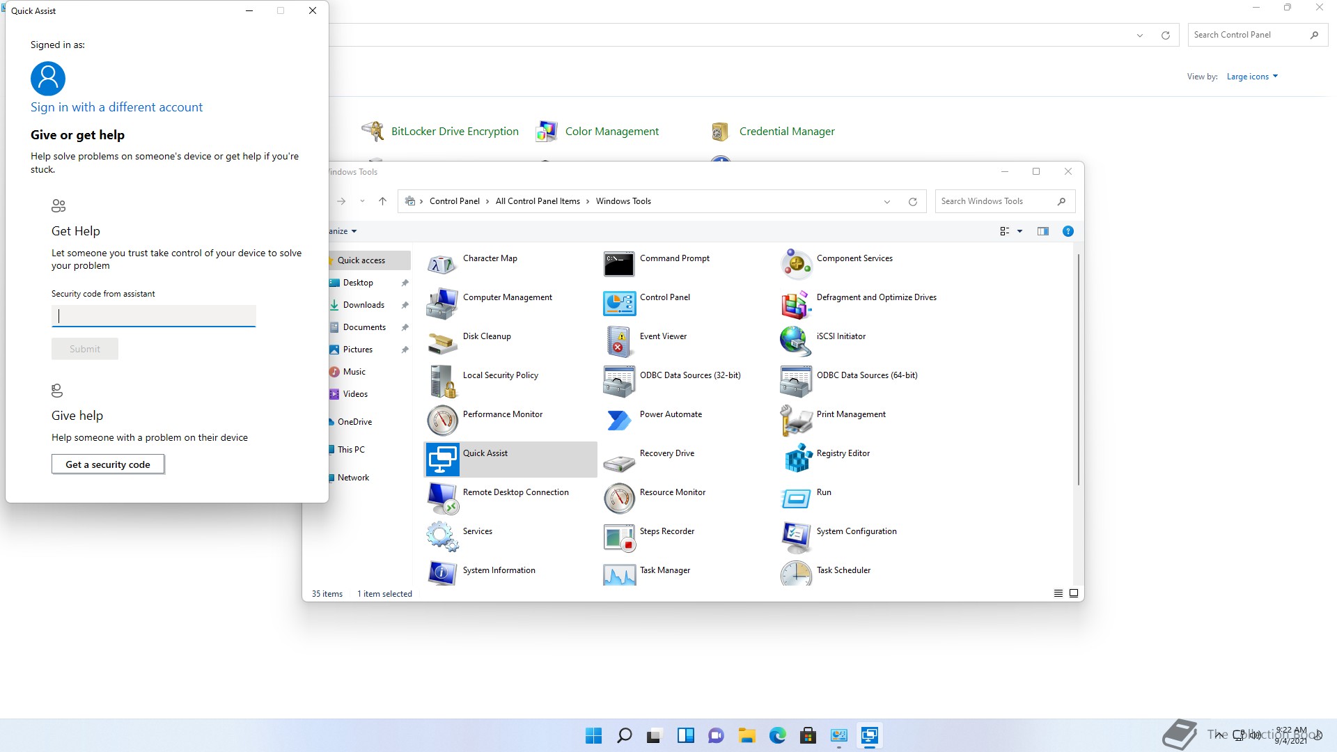Select ODBC Data Sources (32-bit) icon

pyautogui.click(x=619, y=382)
